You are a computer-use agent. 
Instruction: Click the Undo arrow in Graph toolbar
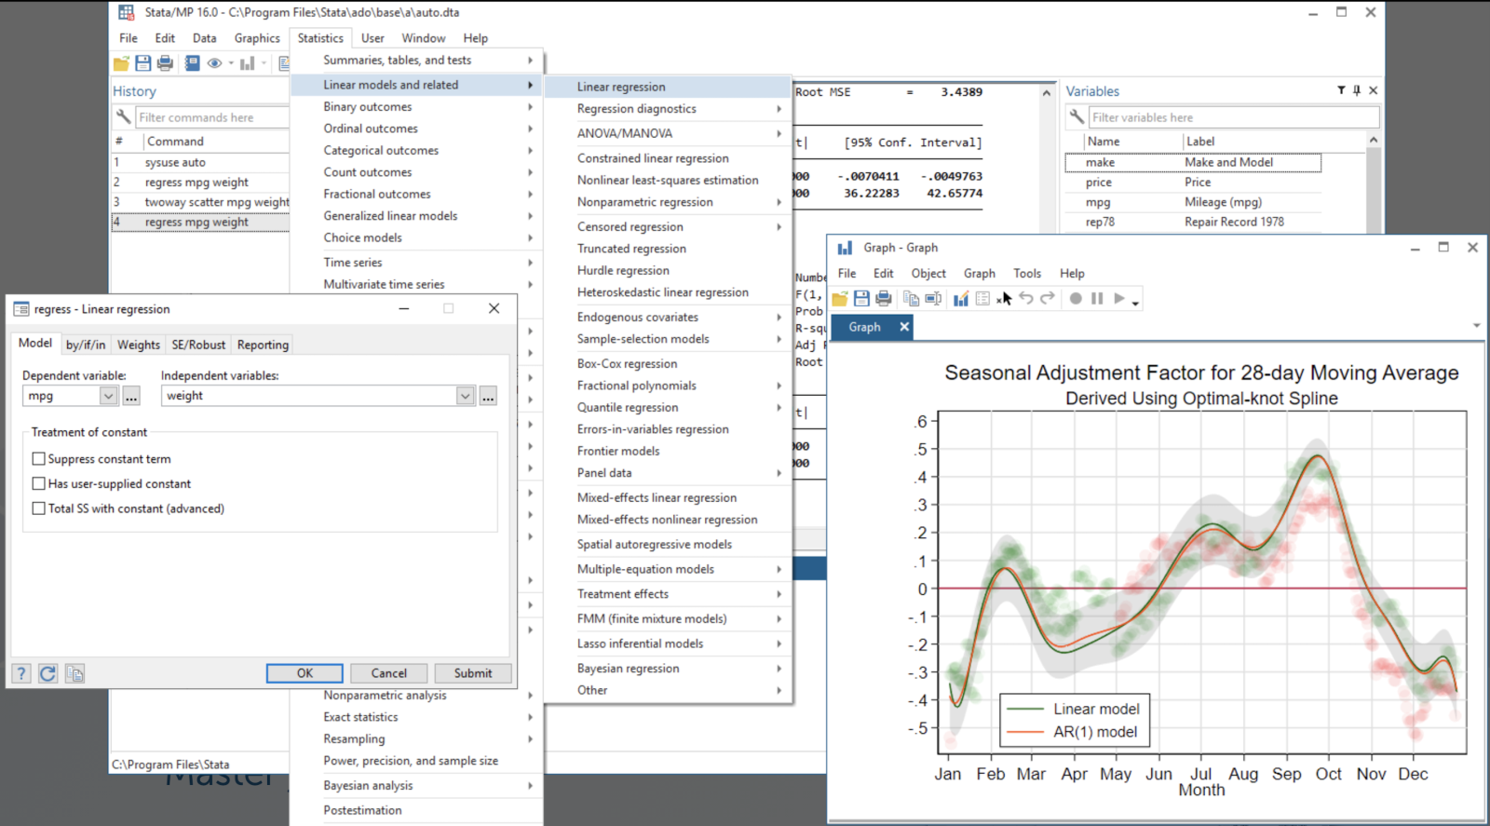[x=1026, y=298]
